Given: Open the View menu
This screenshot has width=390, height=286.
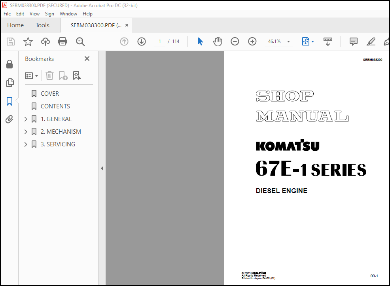Looking at the screenshot, I should pos(34,14).
